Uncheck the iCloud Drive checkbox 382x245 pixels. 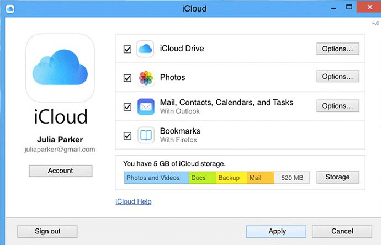pos(128,49)
